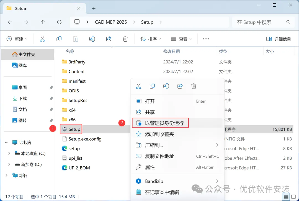Open the 查看 view dropdown
This screenshot has width=299, height=201.
pyautogui.click(x=181, y=39)
